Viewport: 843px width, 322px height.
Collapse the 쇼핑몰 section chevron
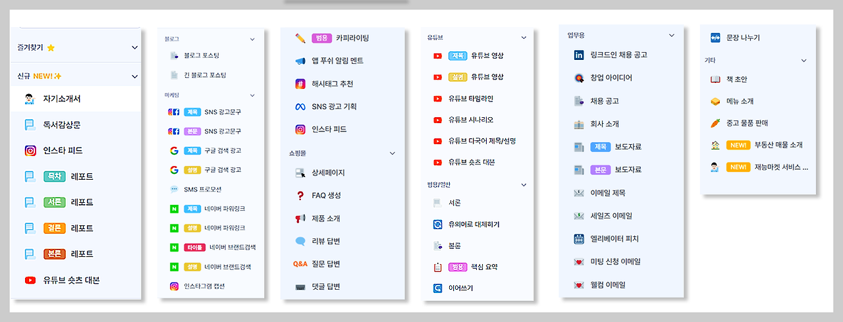[x=393, y=153]
